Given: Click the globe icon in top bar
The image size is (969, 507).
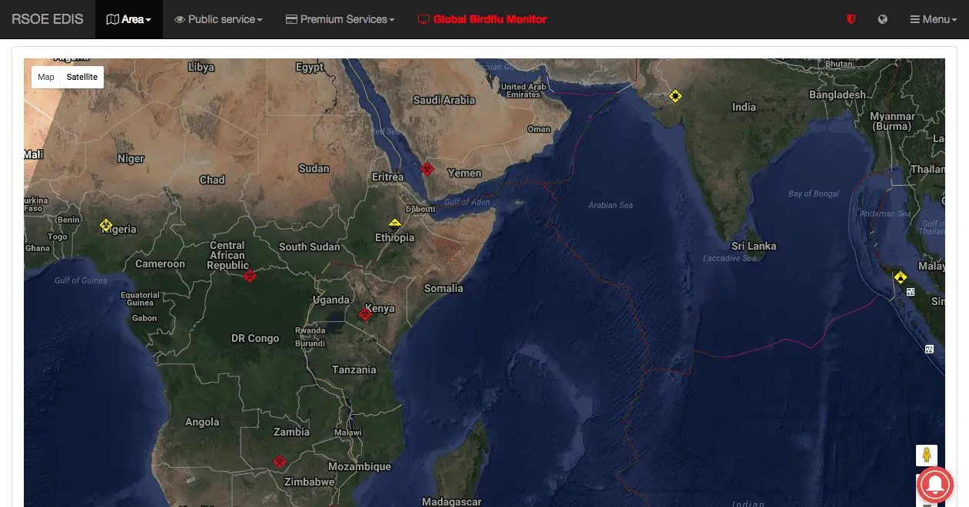Looking at the screenshot, I should pyautogui.click(x=883, y=19).
